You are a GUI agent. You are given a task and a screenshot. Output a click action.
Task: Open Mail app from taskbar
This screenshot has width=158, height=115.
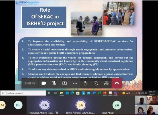pos(89,93)
